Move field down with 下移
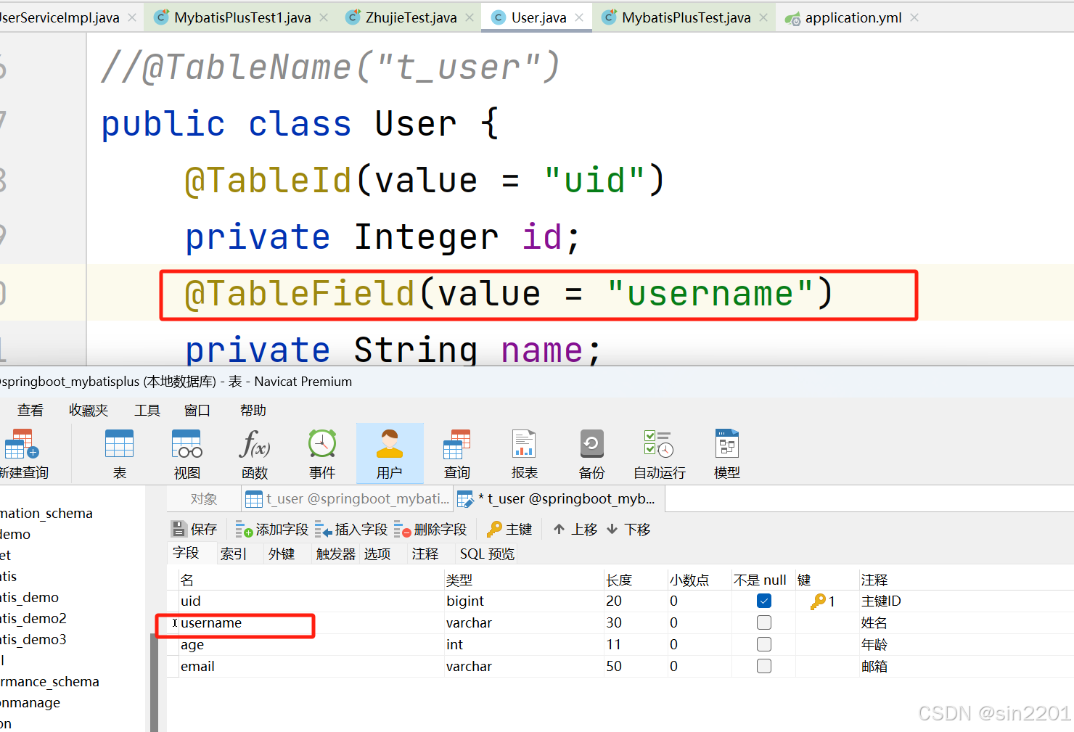This screenshot has height=732, width=1074. (x=628, y=529)
